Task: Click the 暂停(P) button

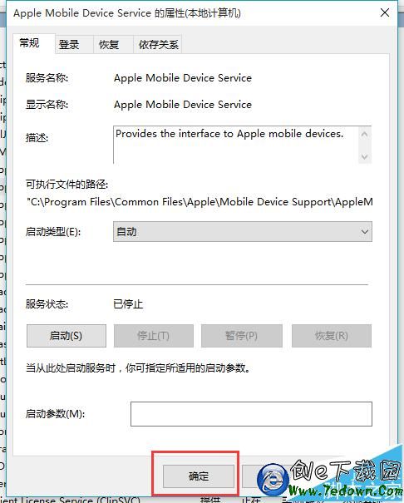Action: 242,336
